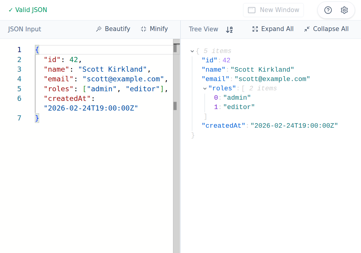Collapse the root object in Tree View
This screenshot has width=361, height=253.
coord(192,51)
